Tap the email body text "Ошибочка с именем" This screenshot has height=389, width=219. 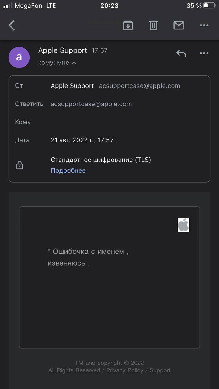tap(88, 252)
